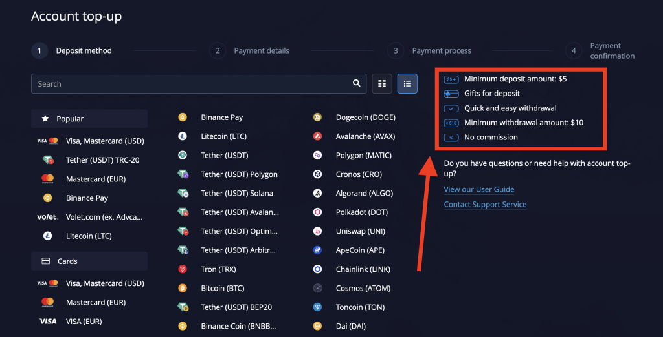
Task: Select Tether (USDT) TRC-20 under Popular
Action: [91, 160]
